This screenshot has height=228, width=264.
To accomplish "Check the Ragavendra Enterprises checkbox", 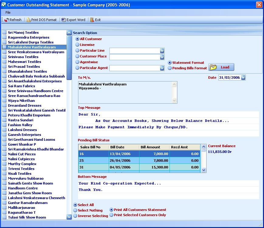I will click(x=5, y=37).
